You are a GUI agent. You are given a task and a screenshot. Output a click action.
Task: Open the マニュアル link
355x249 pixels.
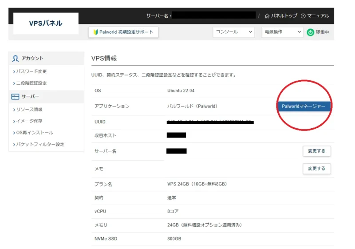[318, 16]
